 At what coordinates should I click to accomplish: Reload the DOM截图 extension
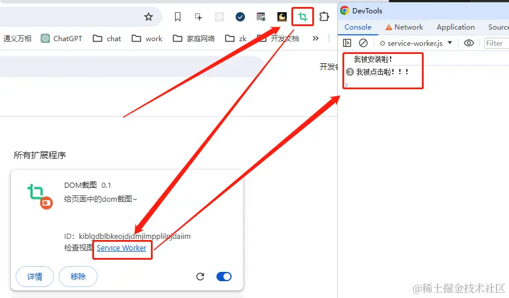(200, 277)
